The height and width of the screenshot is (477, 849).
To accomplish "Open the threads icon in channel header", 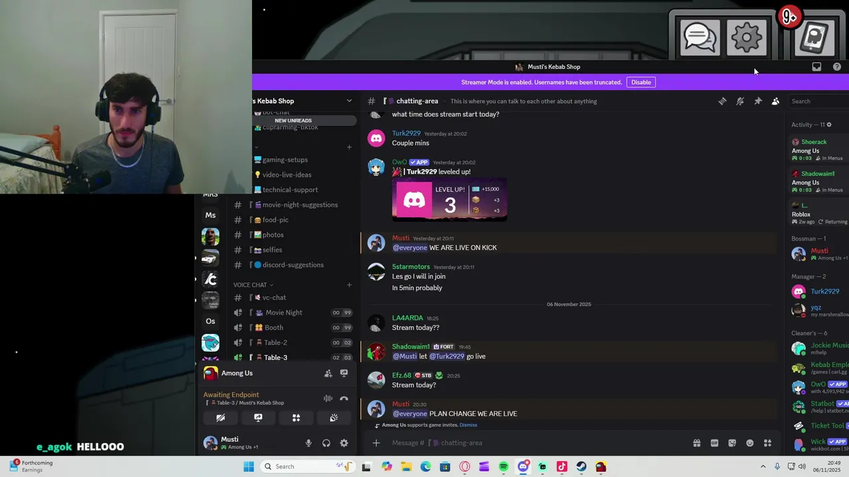I will pos(722,101).
